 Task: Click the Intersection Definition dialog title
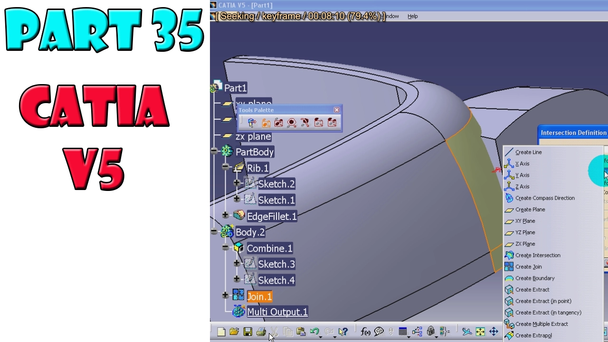coord(573,133)
